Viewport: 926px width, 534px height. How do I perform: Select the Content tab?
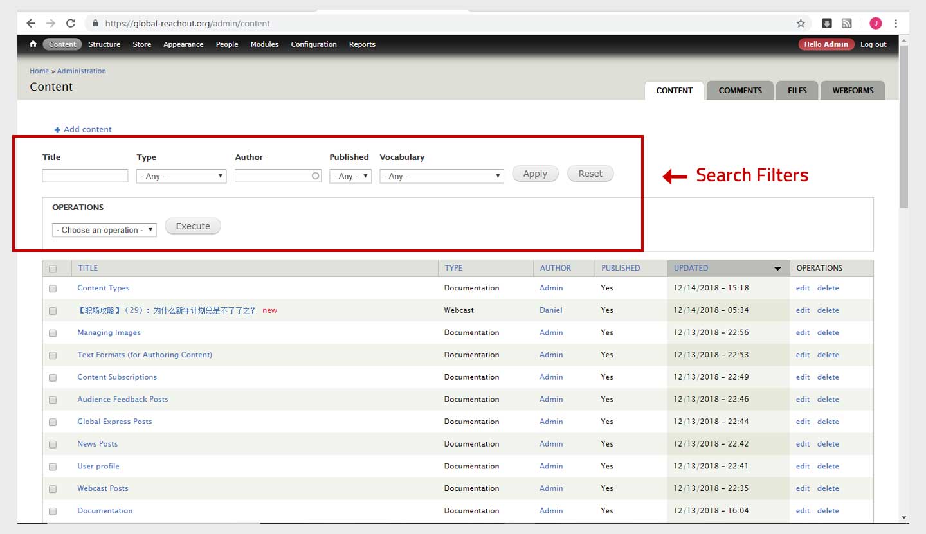pyautogui.click(x=675, y=91)
